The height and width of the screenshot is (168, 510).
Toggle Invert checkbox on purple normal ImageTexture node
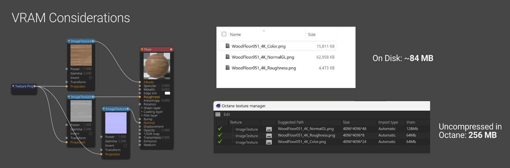125,146
